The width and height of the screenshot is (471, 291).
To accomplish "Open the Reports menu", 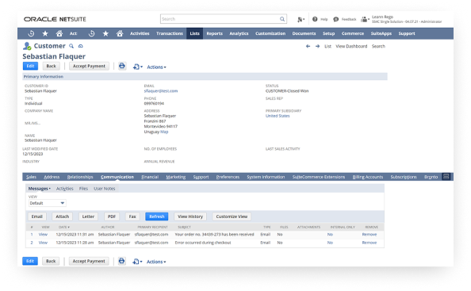I will pos(214,33).
